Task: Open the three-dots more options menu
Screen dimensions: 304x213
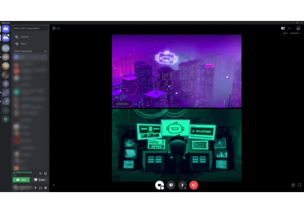Action: tap(289, 28)
